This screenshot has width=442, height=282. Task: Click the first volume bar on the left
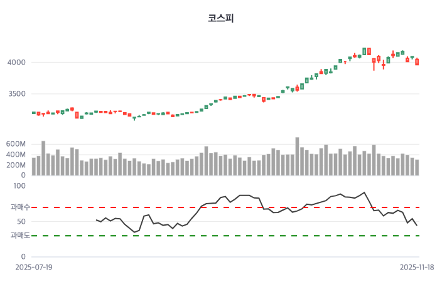(x=34, y=167)
